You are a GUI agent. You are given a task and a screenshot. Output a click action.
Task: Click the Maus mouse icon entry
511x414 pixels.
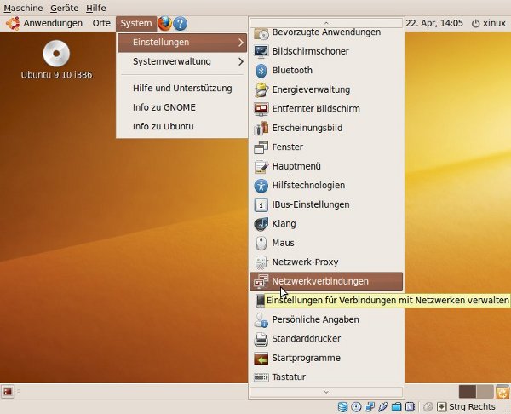(x=261, y=243)
